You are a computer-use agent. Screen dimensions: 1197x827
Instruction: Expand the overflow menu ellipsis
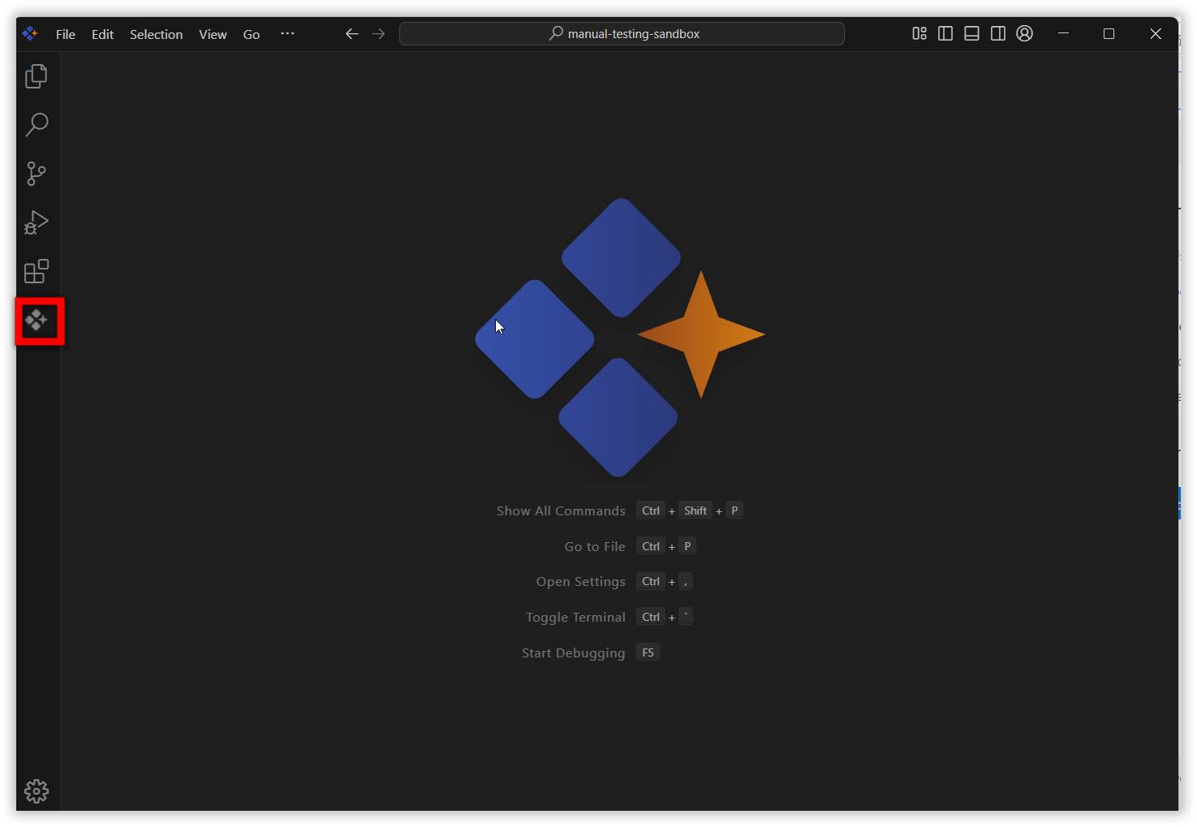click(287, 33)
